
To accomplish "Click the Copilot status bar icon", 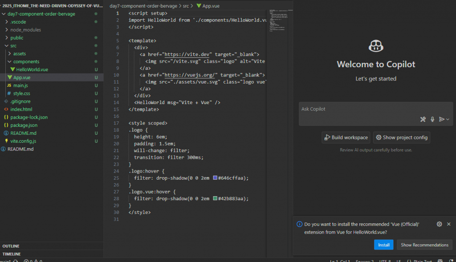I will (440, 261).
